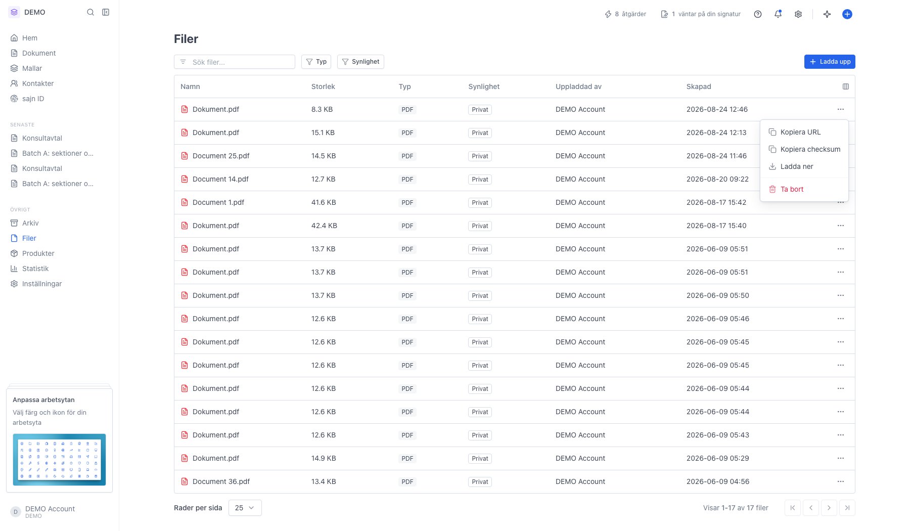
Task: Open settings gear icon in top bar
Action: [x=798, y=14]
